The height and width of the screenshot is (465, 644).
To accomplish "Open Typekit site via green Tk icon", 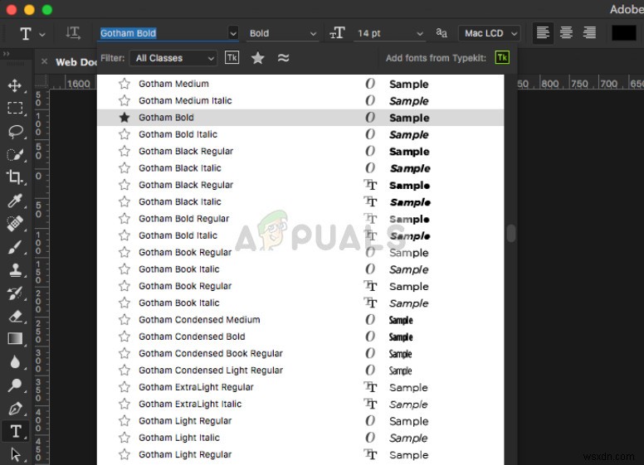I will point(502,58).
